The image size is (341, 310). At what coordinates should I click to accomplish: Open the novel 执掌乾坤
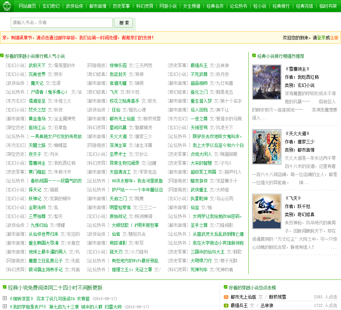coord(199,199)
